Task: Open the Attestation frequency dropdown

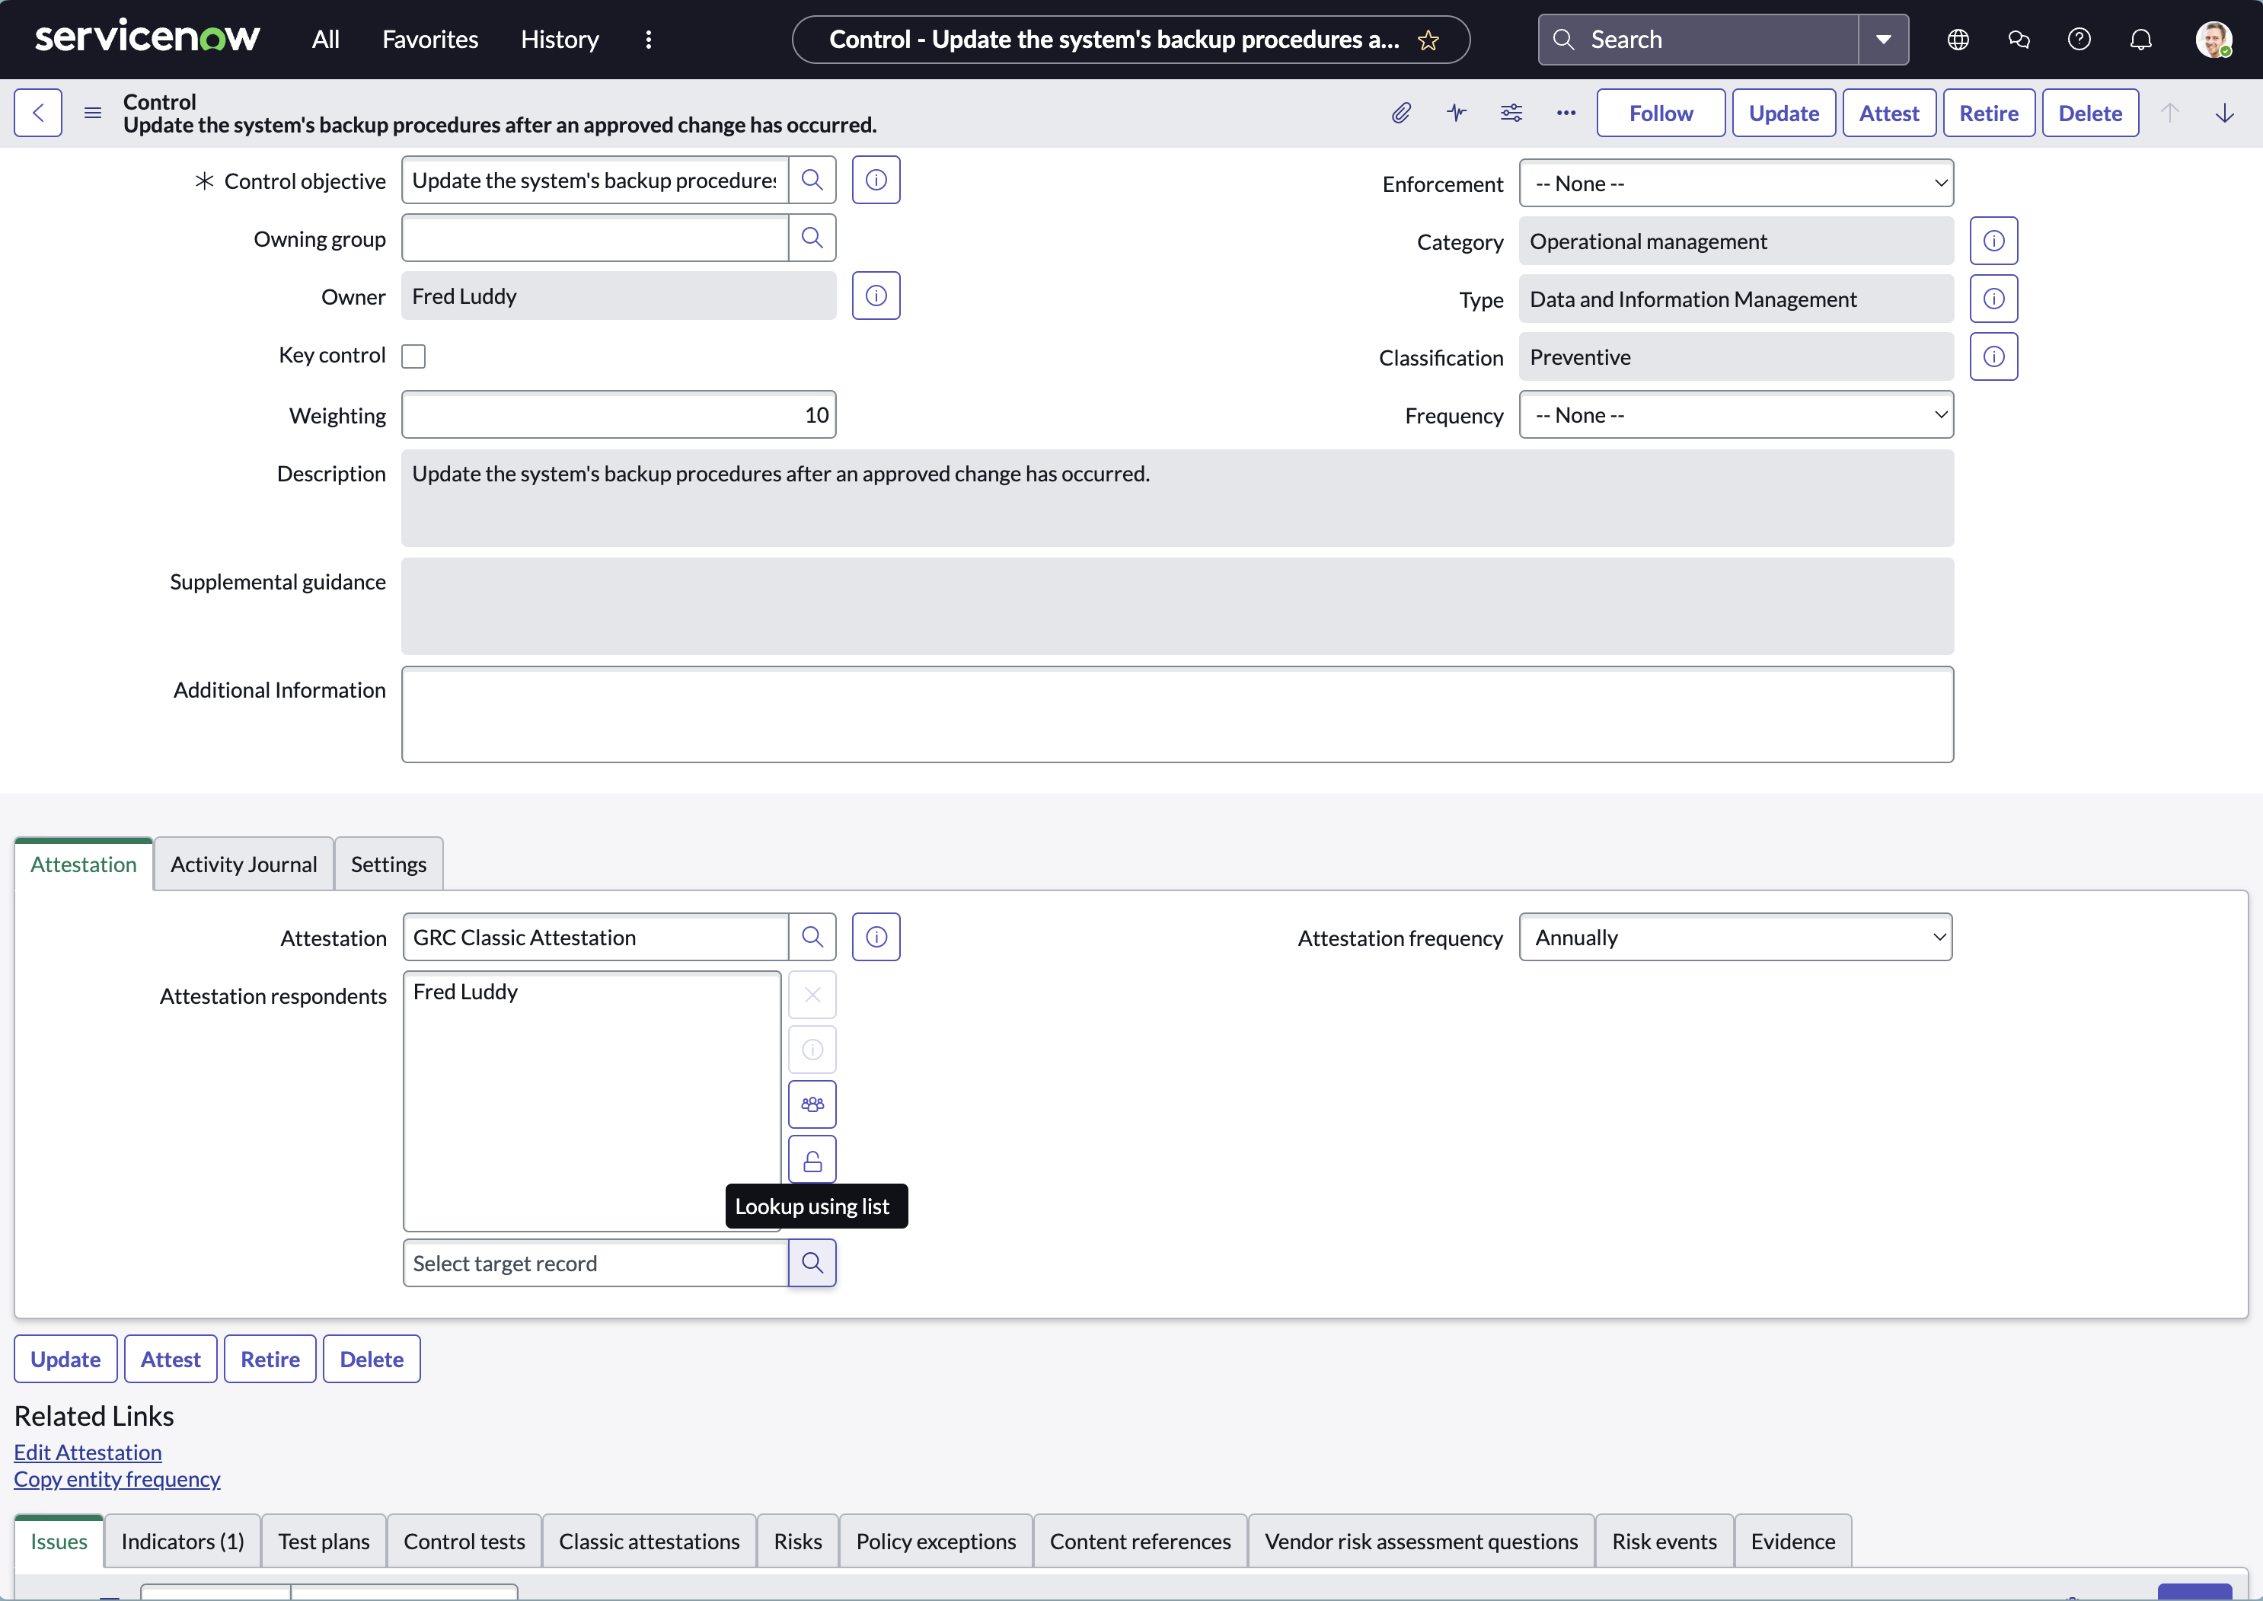Action: pyautogui.click(x=1735, y=938)
